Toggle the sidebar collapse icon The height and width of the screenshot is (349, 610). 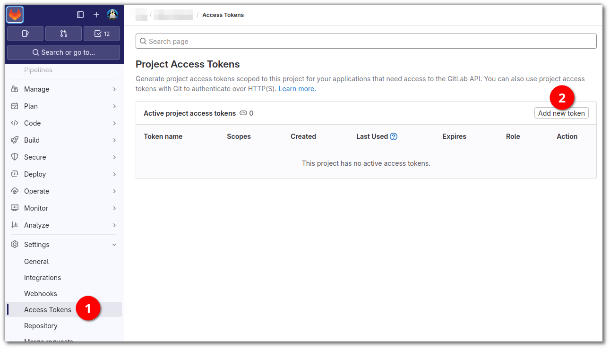coord(80,15)
